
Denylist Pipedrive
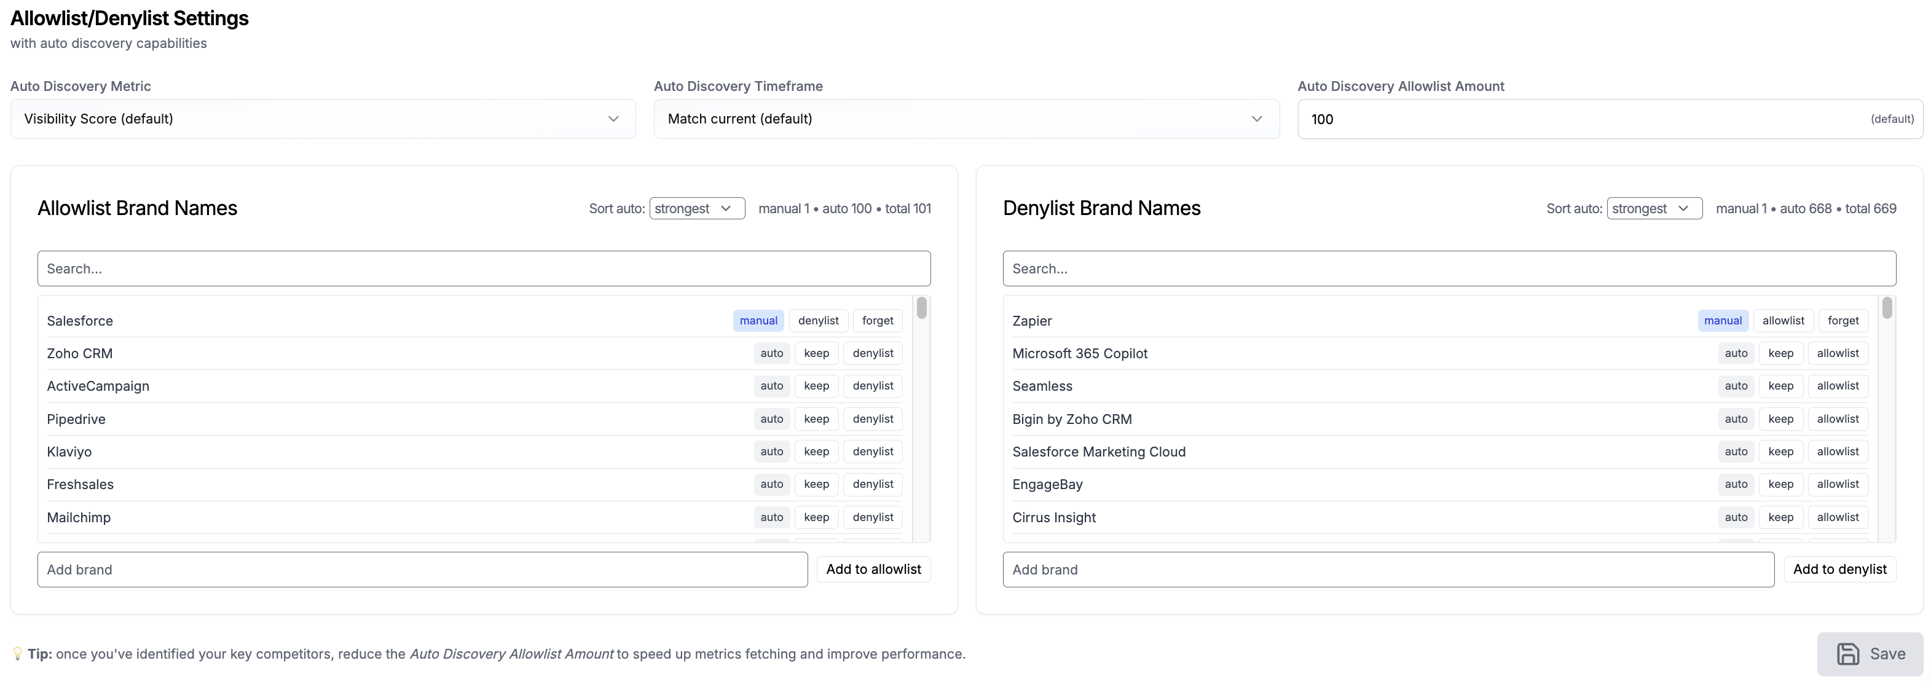coord(873,419)
